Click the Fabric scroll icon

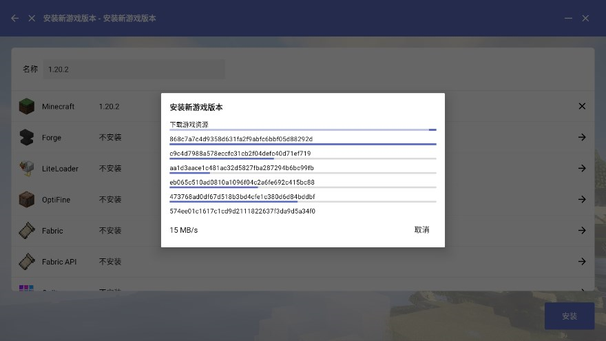[26, 231]
